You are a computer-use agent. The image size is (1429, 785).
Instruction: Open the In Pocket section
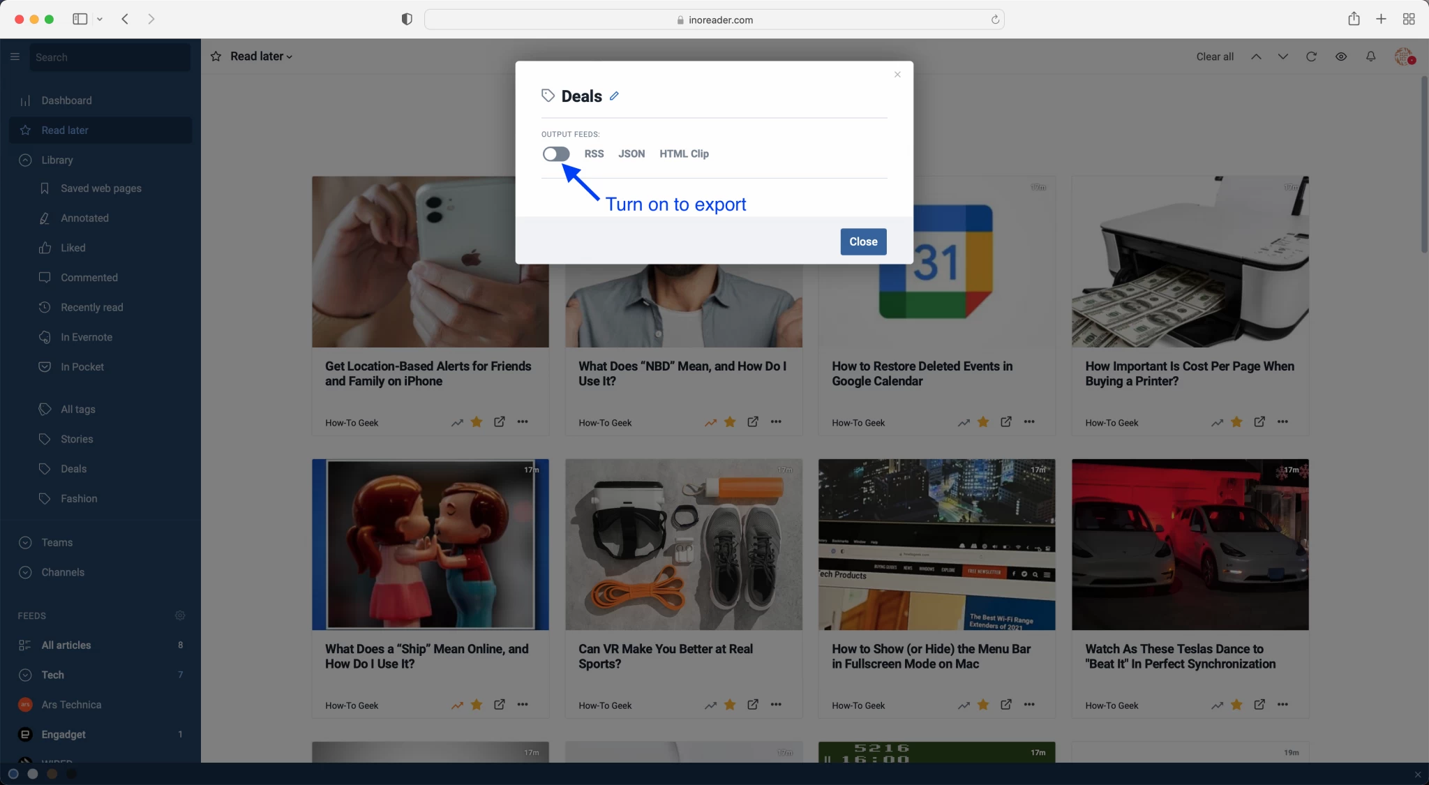click(x=80, y=366)
